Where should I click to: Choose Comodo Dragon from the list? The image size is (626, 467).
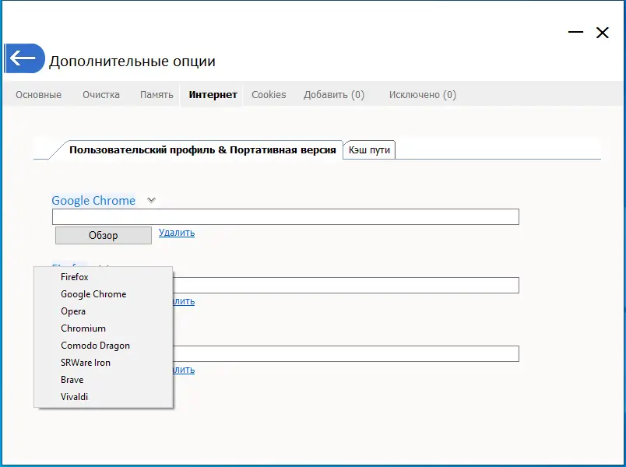point(95,346)
